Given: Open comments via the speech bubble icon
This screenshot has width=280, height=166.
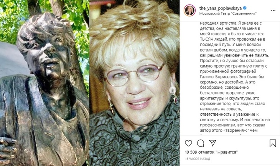Looking at the screenshot, I should [x=201, y=143].
